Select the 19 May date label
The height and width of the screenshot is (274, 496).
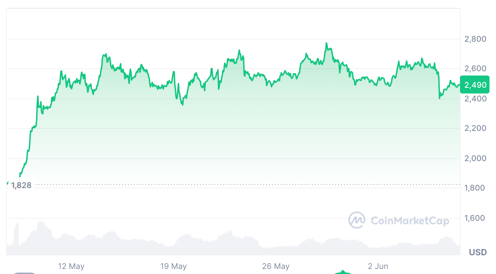[x=174, y=266]
